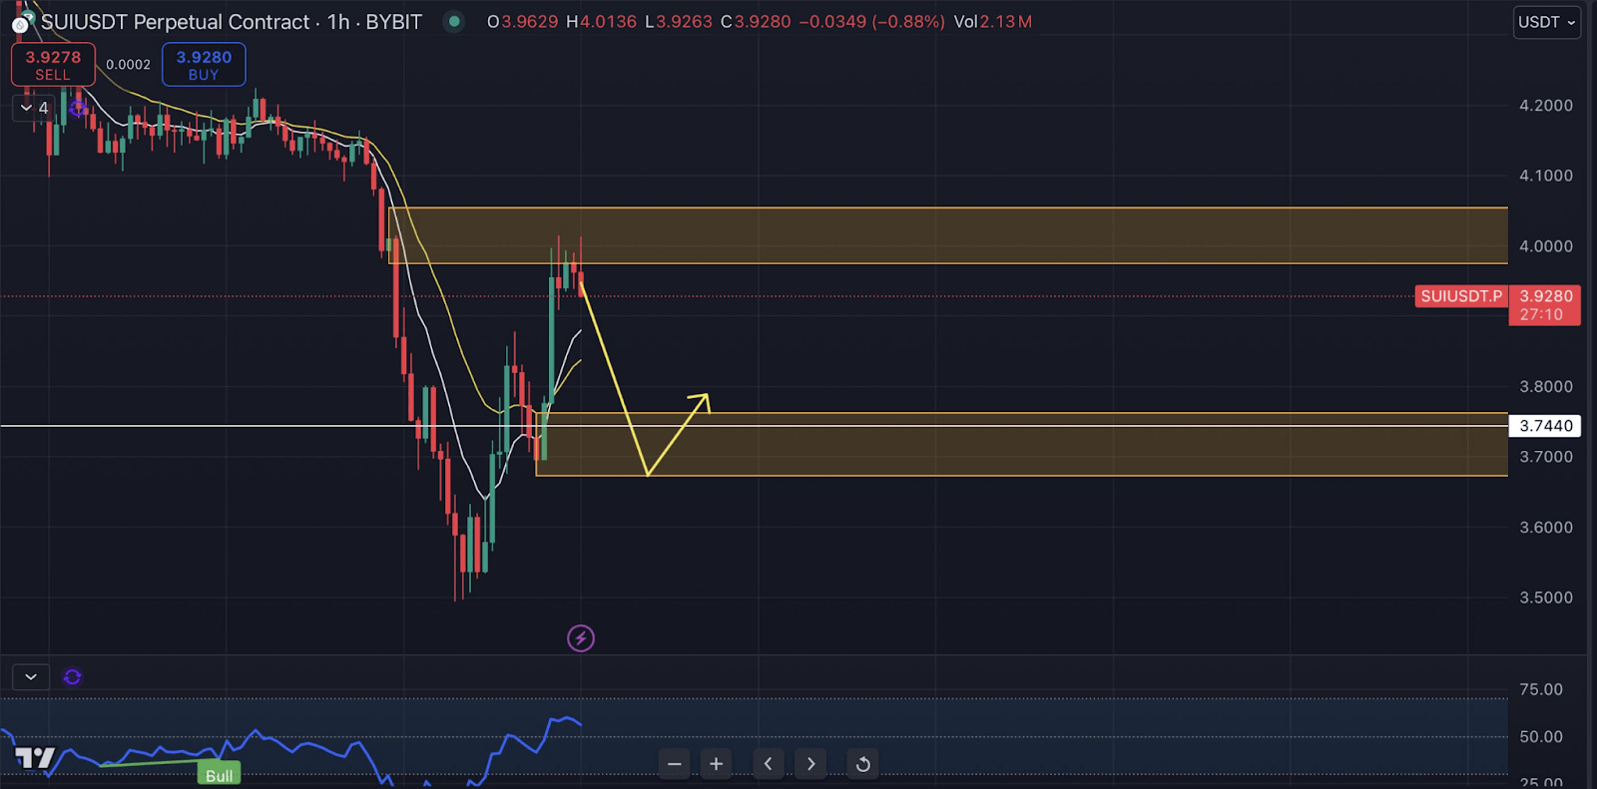
Task: Click the −0.0349 (−0.88%) change value
Action: click(871, 22)
